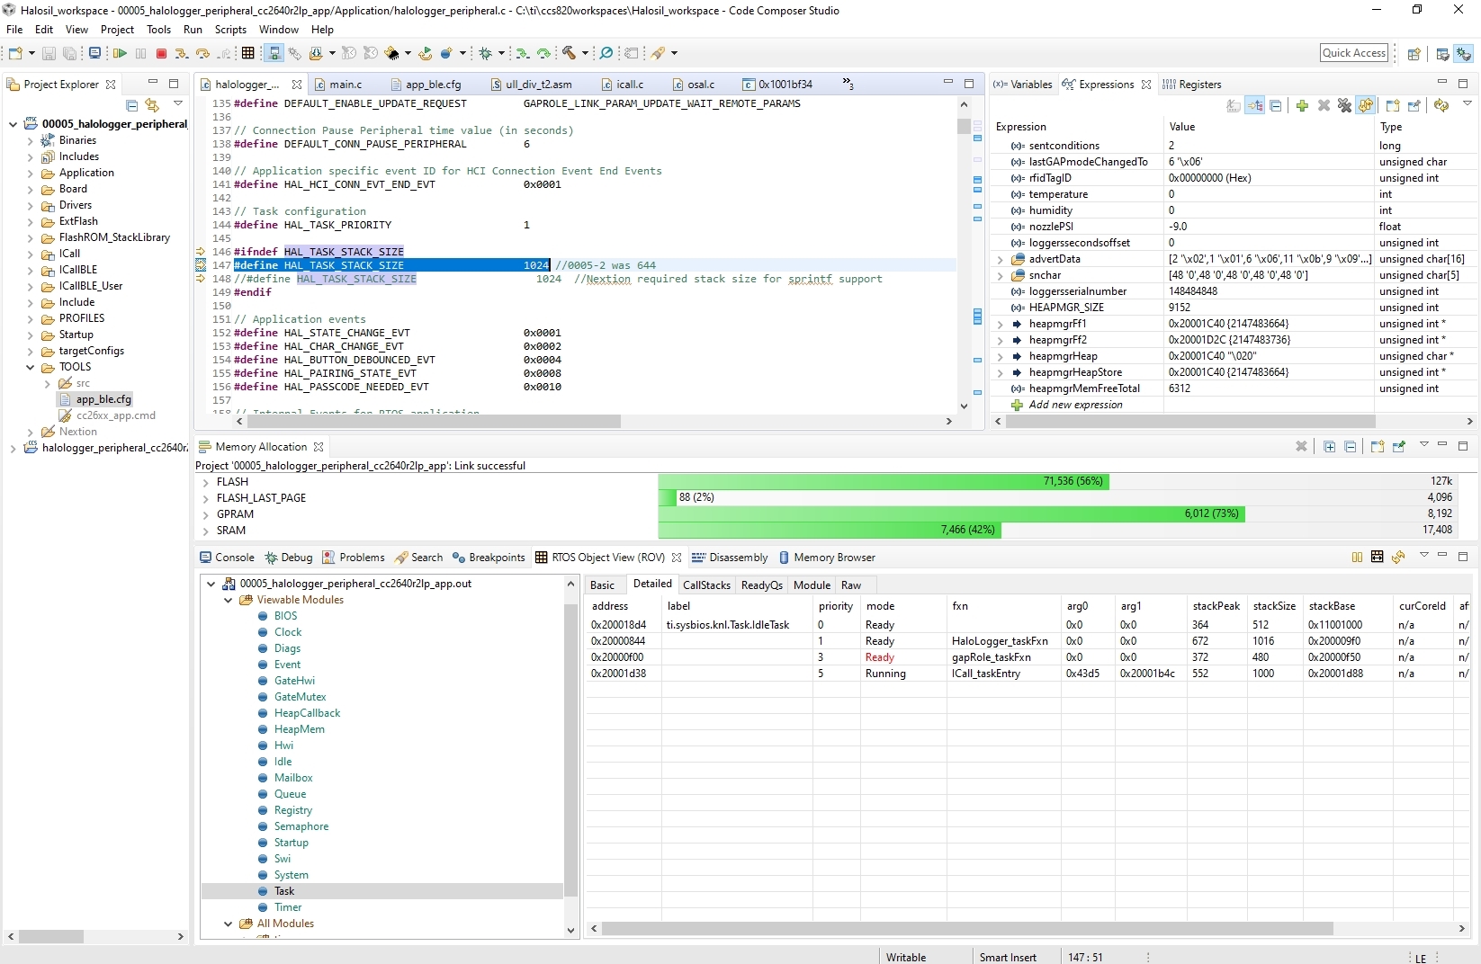Refresh the RTOS Object View
The height and width of the screenshot is (964, 1481).
tap(1398, 558)
